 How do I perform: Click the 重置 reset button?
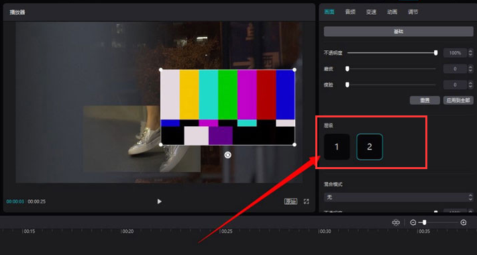425,100
